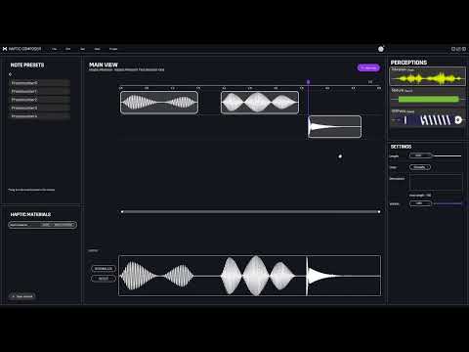The width and height of the screenshot is (469, 352).
Task: Click the right handle of horizontal zoom scrollbar
Action: click(379, 212)
